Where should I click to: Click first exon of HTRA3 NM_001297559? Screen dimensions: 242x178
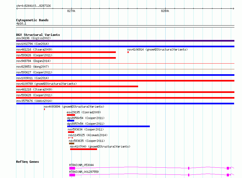(x=72, y=175)
